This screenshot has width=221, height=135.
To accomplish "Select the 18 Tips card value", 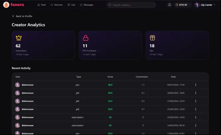I will click(152, 46).
